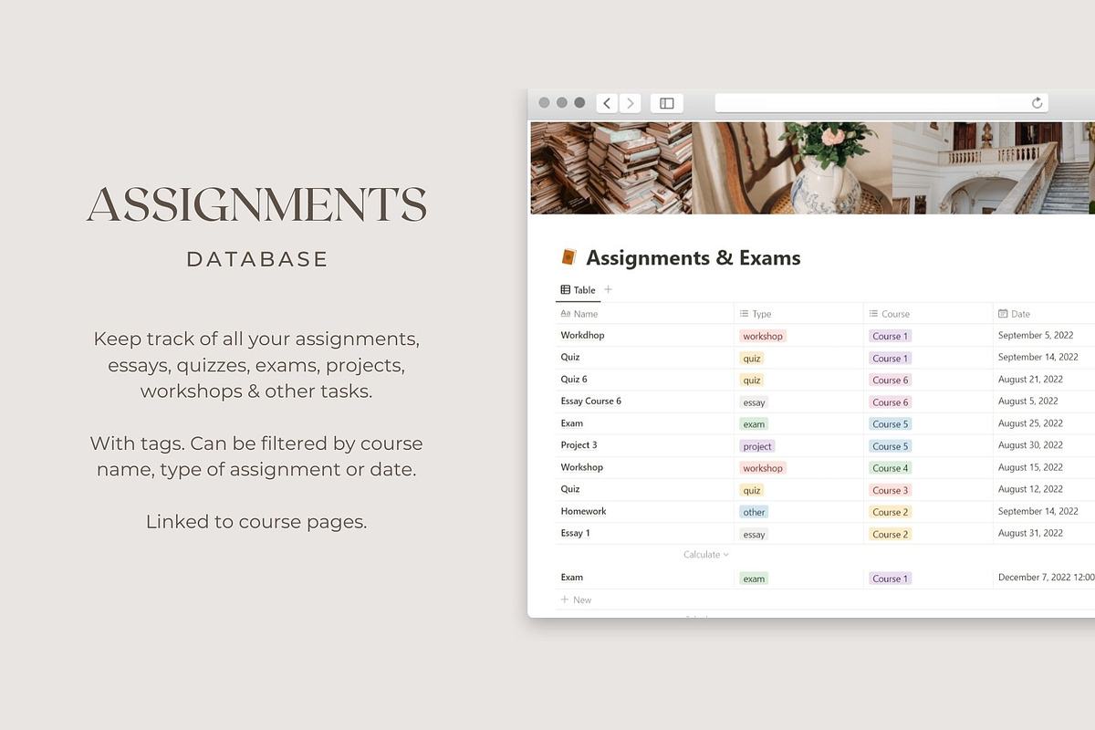Open Course 5 link in Project 3 row
Image resolution: width=1095 pixels, height=730 pixels.
tap(891, 446)
